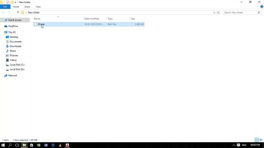The width and height of the screenshot is (264, 148).
Task: Click the New folder quick access toolbar icon
Action: [x=12, y=2]
